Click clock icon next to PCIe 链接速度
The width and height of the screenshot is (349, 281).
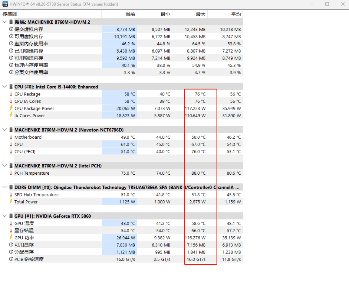[11, 259]
